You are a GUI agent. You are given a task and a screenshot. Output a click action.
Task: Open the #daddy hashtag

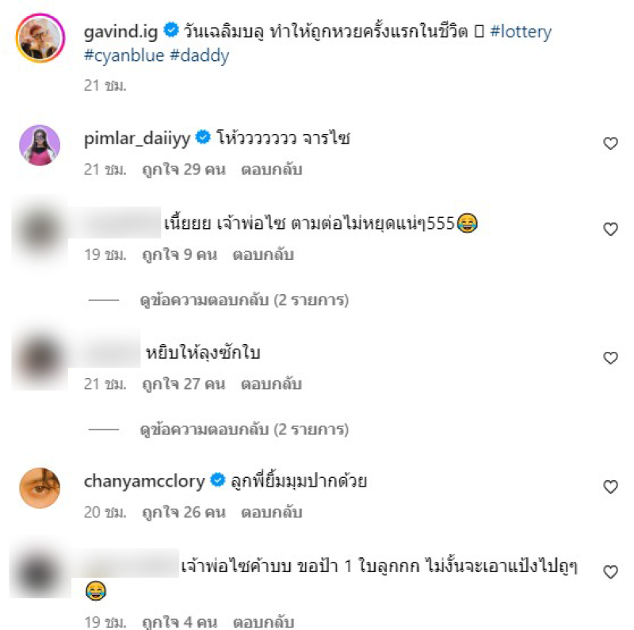pyautogui.click(x=200, y=55)
